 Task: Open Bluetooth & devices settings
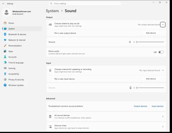coord(22,34)
